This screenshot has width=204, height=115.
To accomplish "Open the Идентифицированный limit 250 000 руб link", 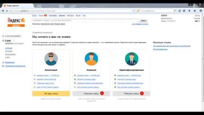I will [129, 75].
